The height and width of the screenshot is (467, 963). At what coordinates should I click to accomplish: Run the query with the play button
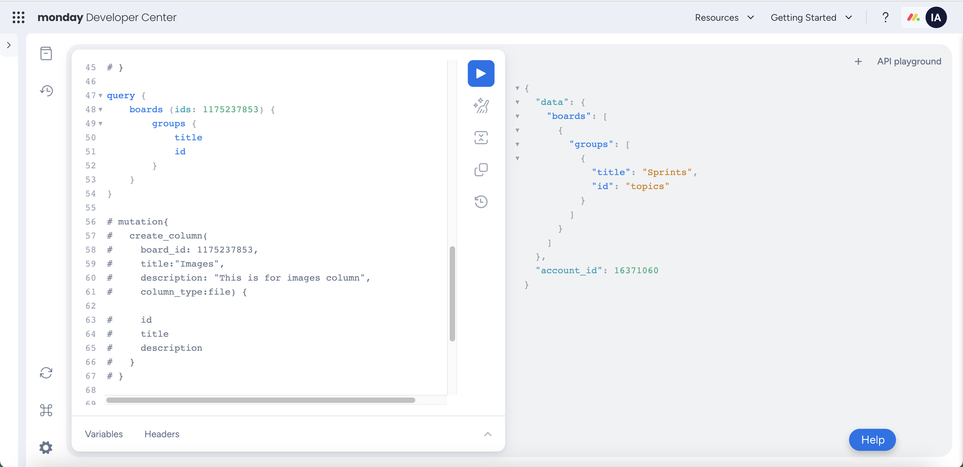click(481, 73)
